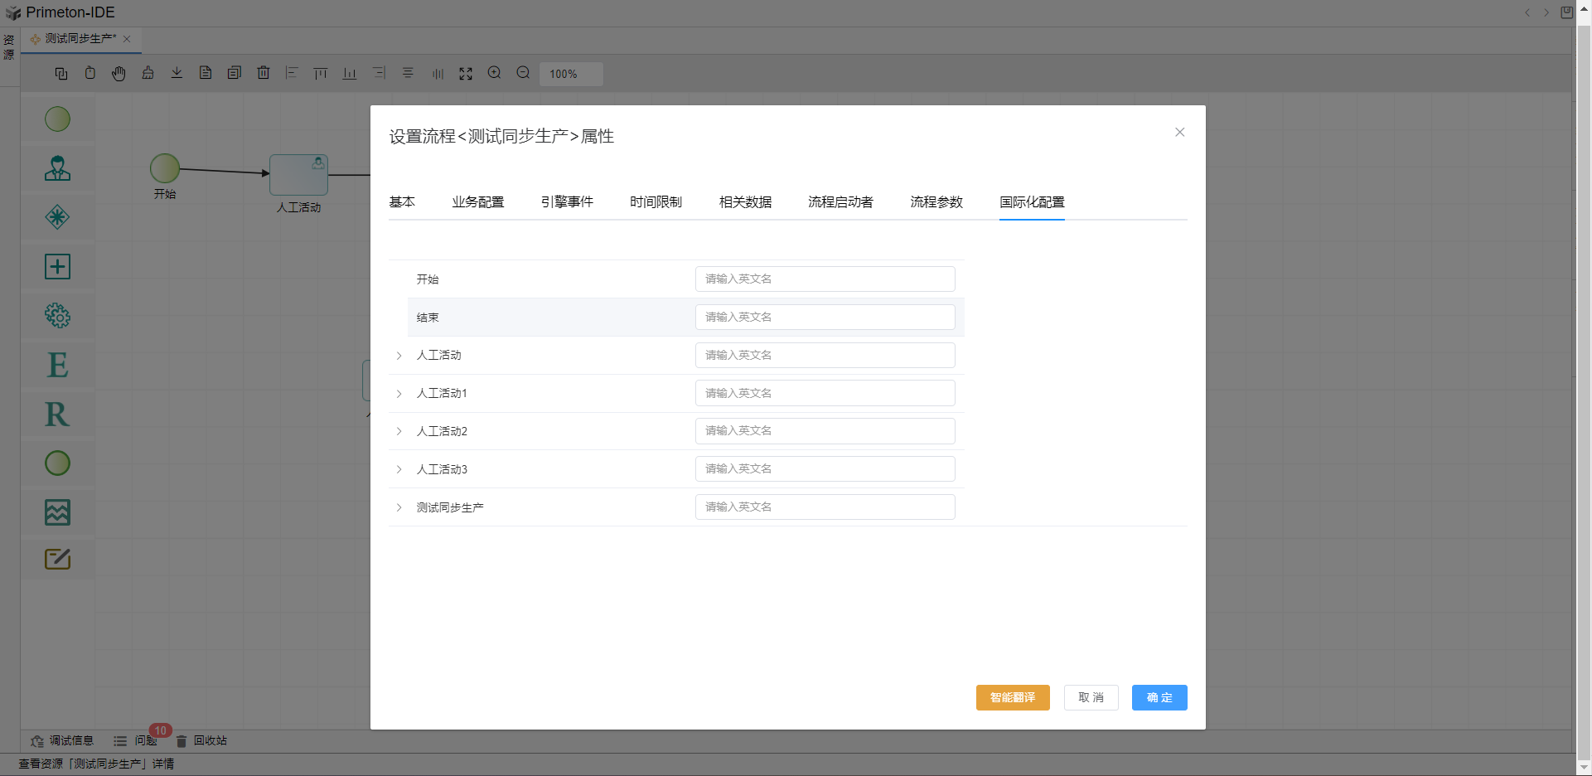The height and width of the screenshot is (776, 1592).
Task: Close the properties dialog with X
Action: tap(1179, 133)
